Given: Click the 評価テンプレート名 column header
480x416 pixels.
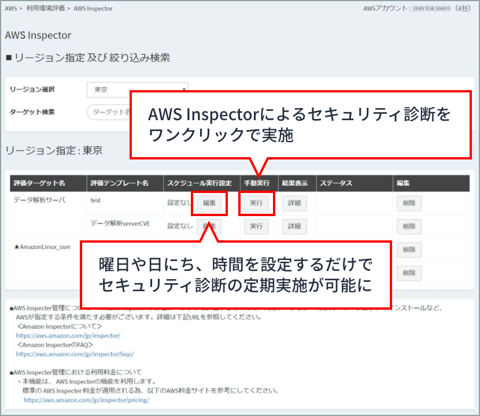Looking at the screenshot, I should pyautogui.click(x=120, y=183).
